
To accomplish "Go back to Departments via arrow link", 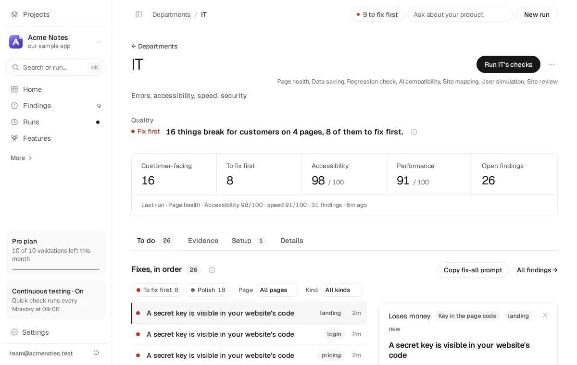I will [154, 46].
